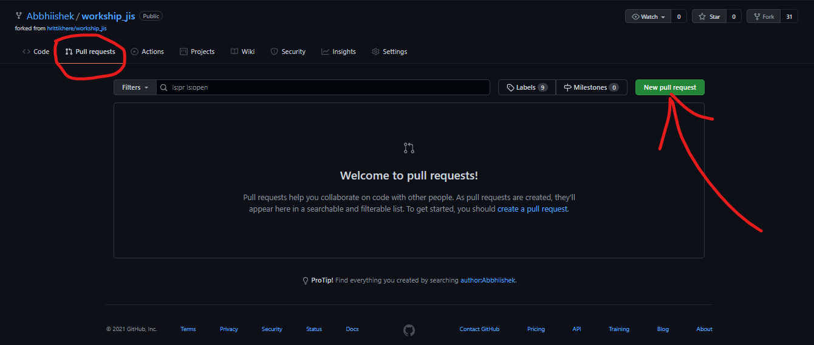The width and height of the screenshot is (814, 345).
Task: Click the Public visibility badge
Action: pyautogui.click(x=151, y=16)
